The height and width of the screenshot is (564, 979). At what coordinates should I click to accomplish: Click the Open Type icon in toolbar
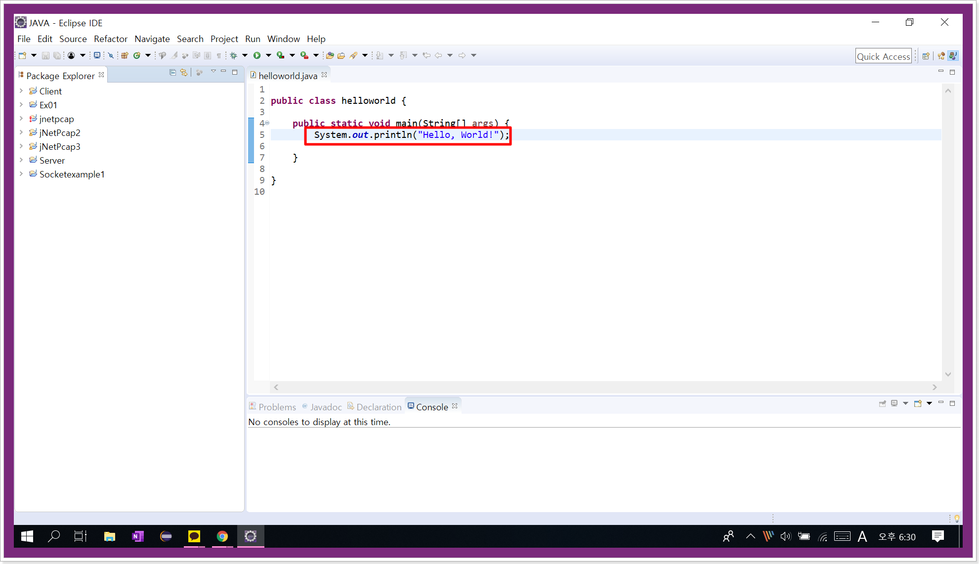(330, 55)
